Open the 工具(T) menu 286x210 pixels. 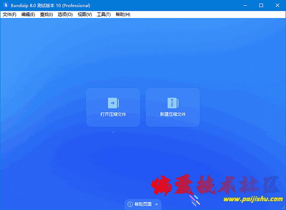coord(104,15)
